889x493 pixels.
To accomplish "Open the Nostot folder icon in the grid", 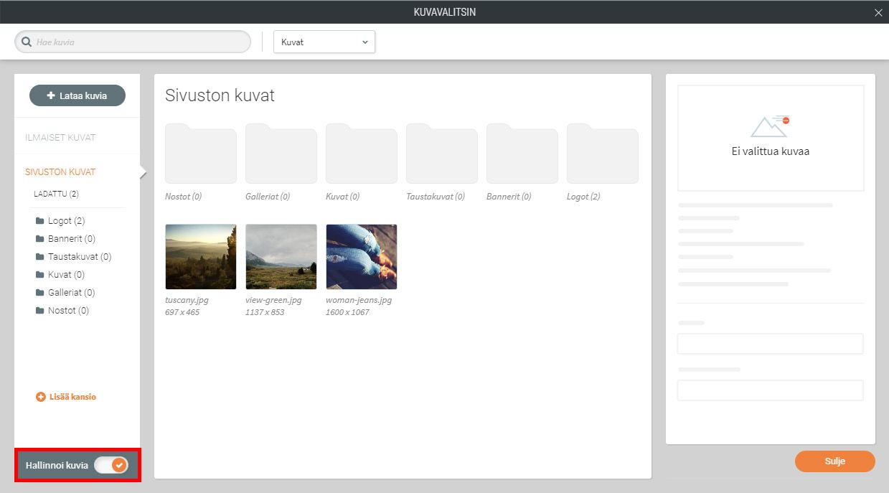I will (x=201, y=154).
